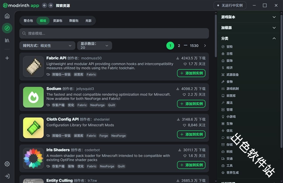Add Sodium to an instance
283x183 pixels.
point(191,104)
